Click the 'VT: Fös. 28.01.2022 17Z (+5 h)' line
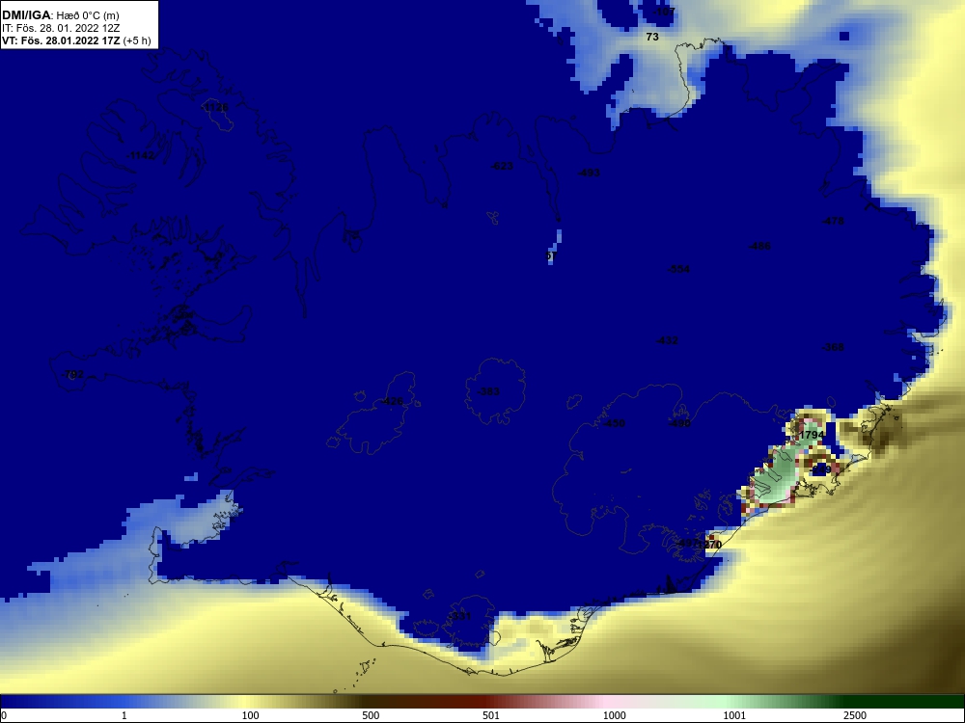 tap(75, 40)
